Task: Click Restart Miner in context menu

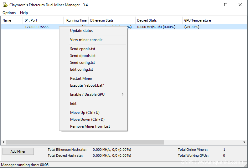Action: [x=81, y=79]
